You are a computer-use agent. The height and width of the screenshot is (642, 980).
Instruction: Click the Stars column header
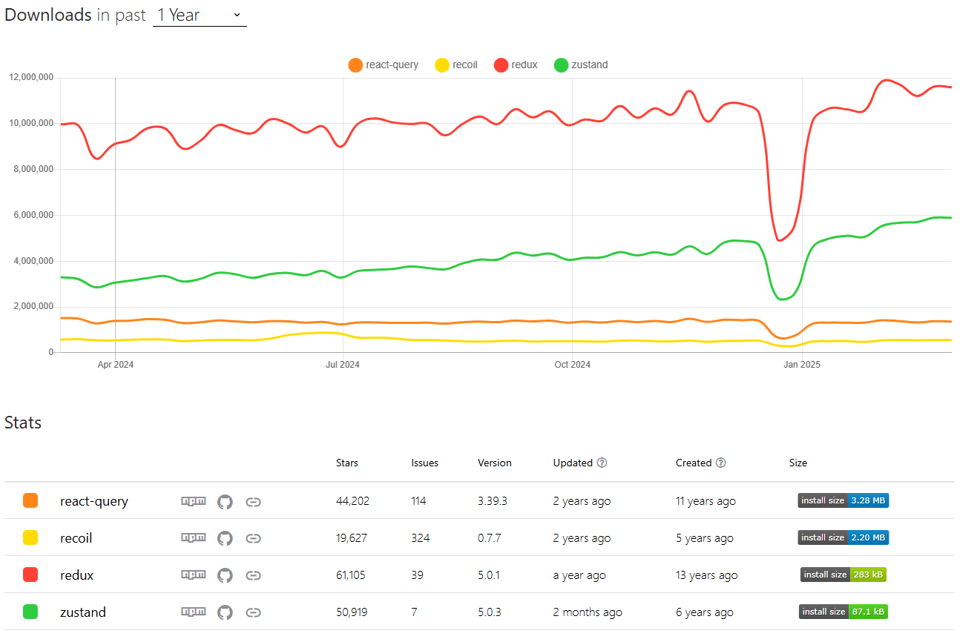point(347,463)
